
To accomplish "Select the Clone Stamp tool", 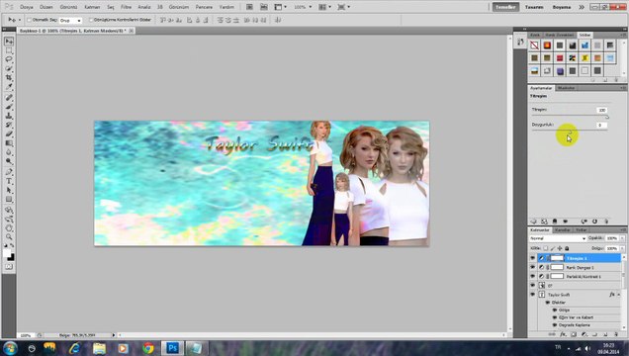I will 9,116.
